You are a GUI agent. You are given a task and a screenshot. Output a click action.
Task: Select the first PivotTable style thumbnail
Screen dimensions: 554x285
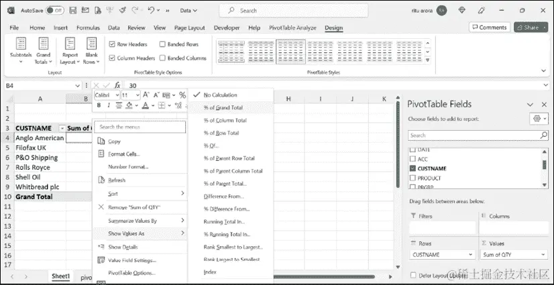pyautogui.click(x=231, y=52)
